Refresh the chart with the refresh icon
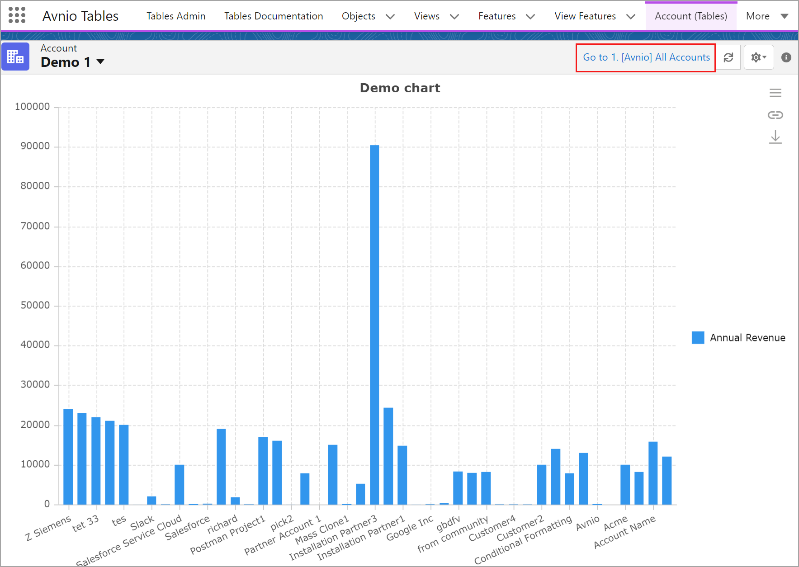Screen dimensions: 799x567 coord(728,57)
